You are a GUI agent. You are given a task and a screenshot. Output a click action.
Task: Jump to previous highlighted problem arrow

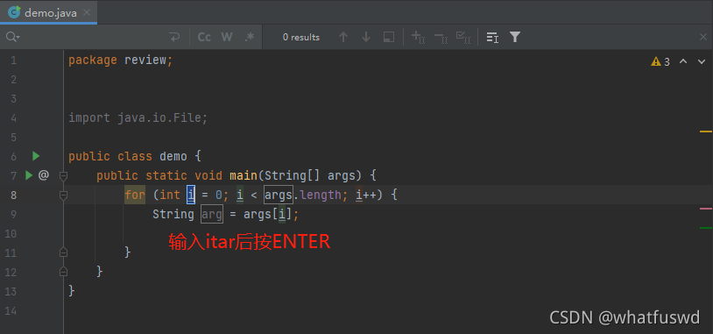tap(683, 61)
